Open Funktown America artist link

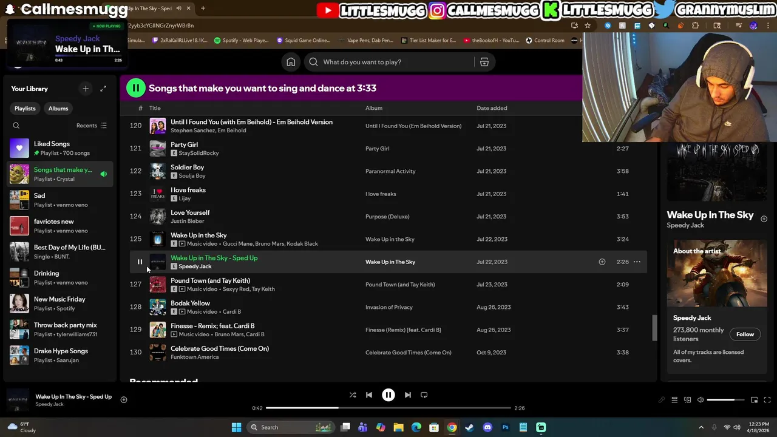pos(195,357)
